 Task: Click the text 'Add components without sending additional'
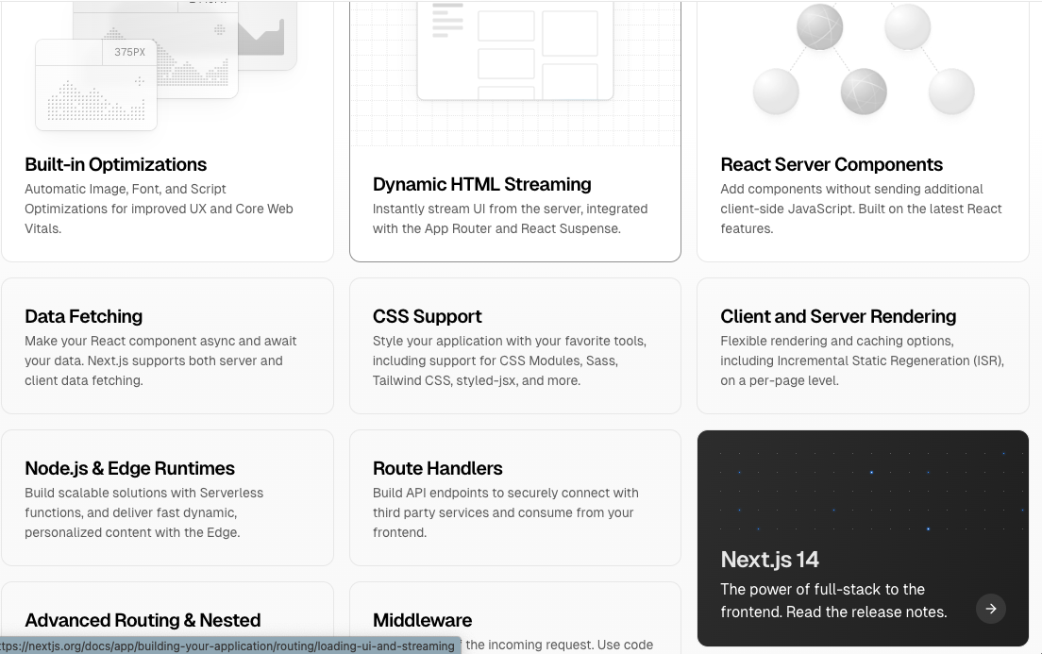[851, 189]
